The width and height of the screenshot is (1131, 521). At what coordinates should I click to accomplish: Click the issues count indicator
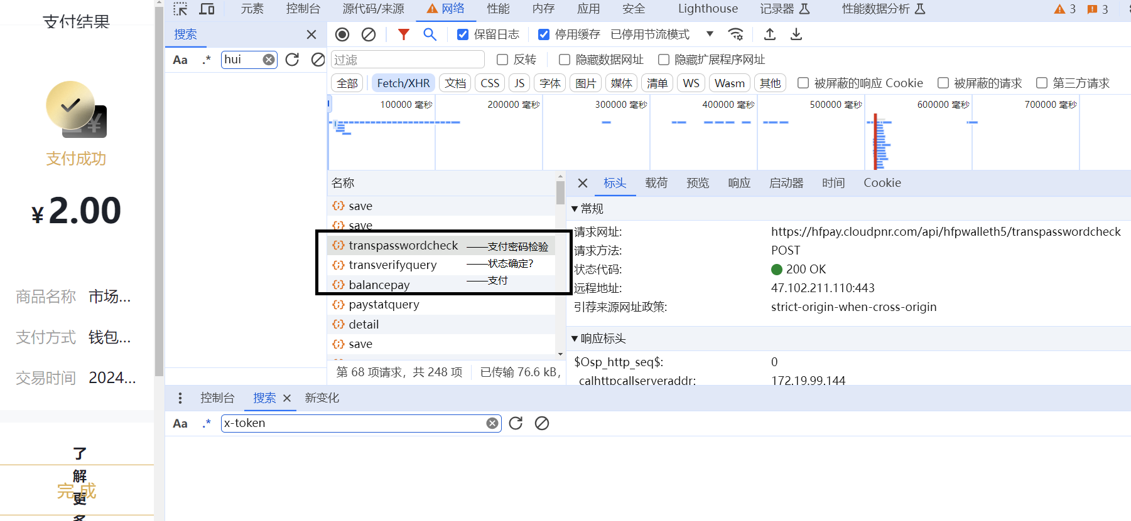tap(1098, 9)
